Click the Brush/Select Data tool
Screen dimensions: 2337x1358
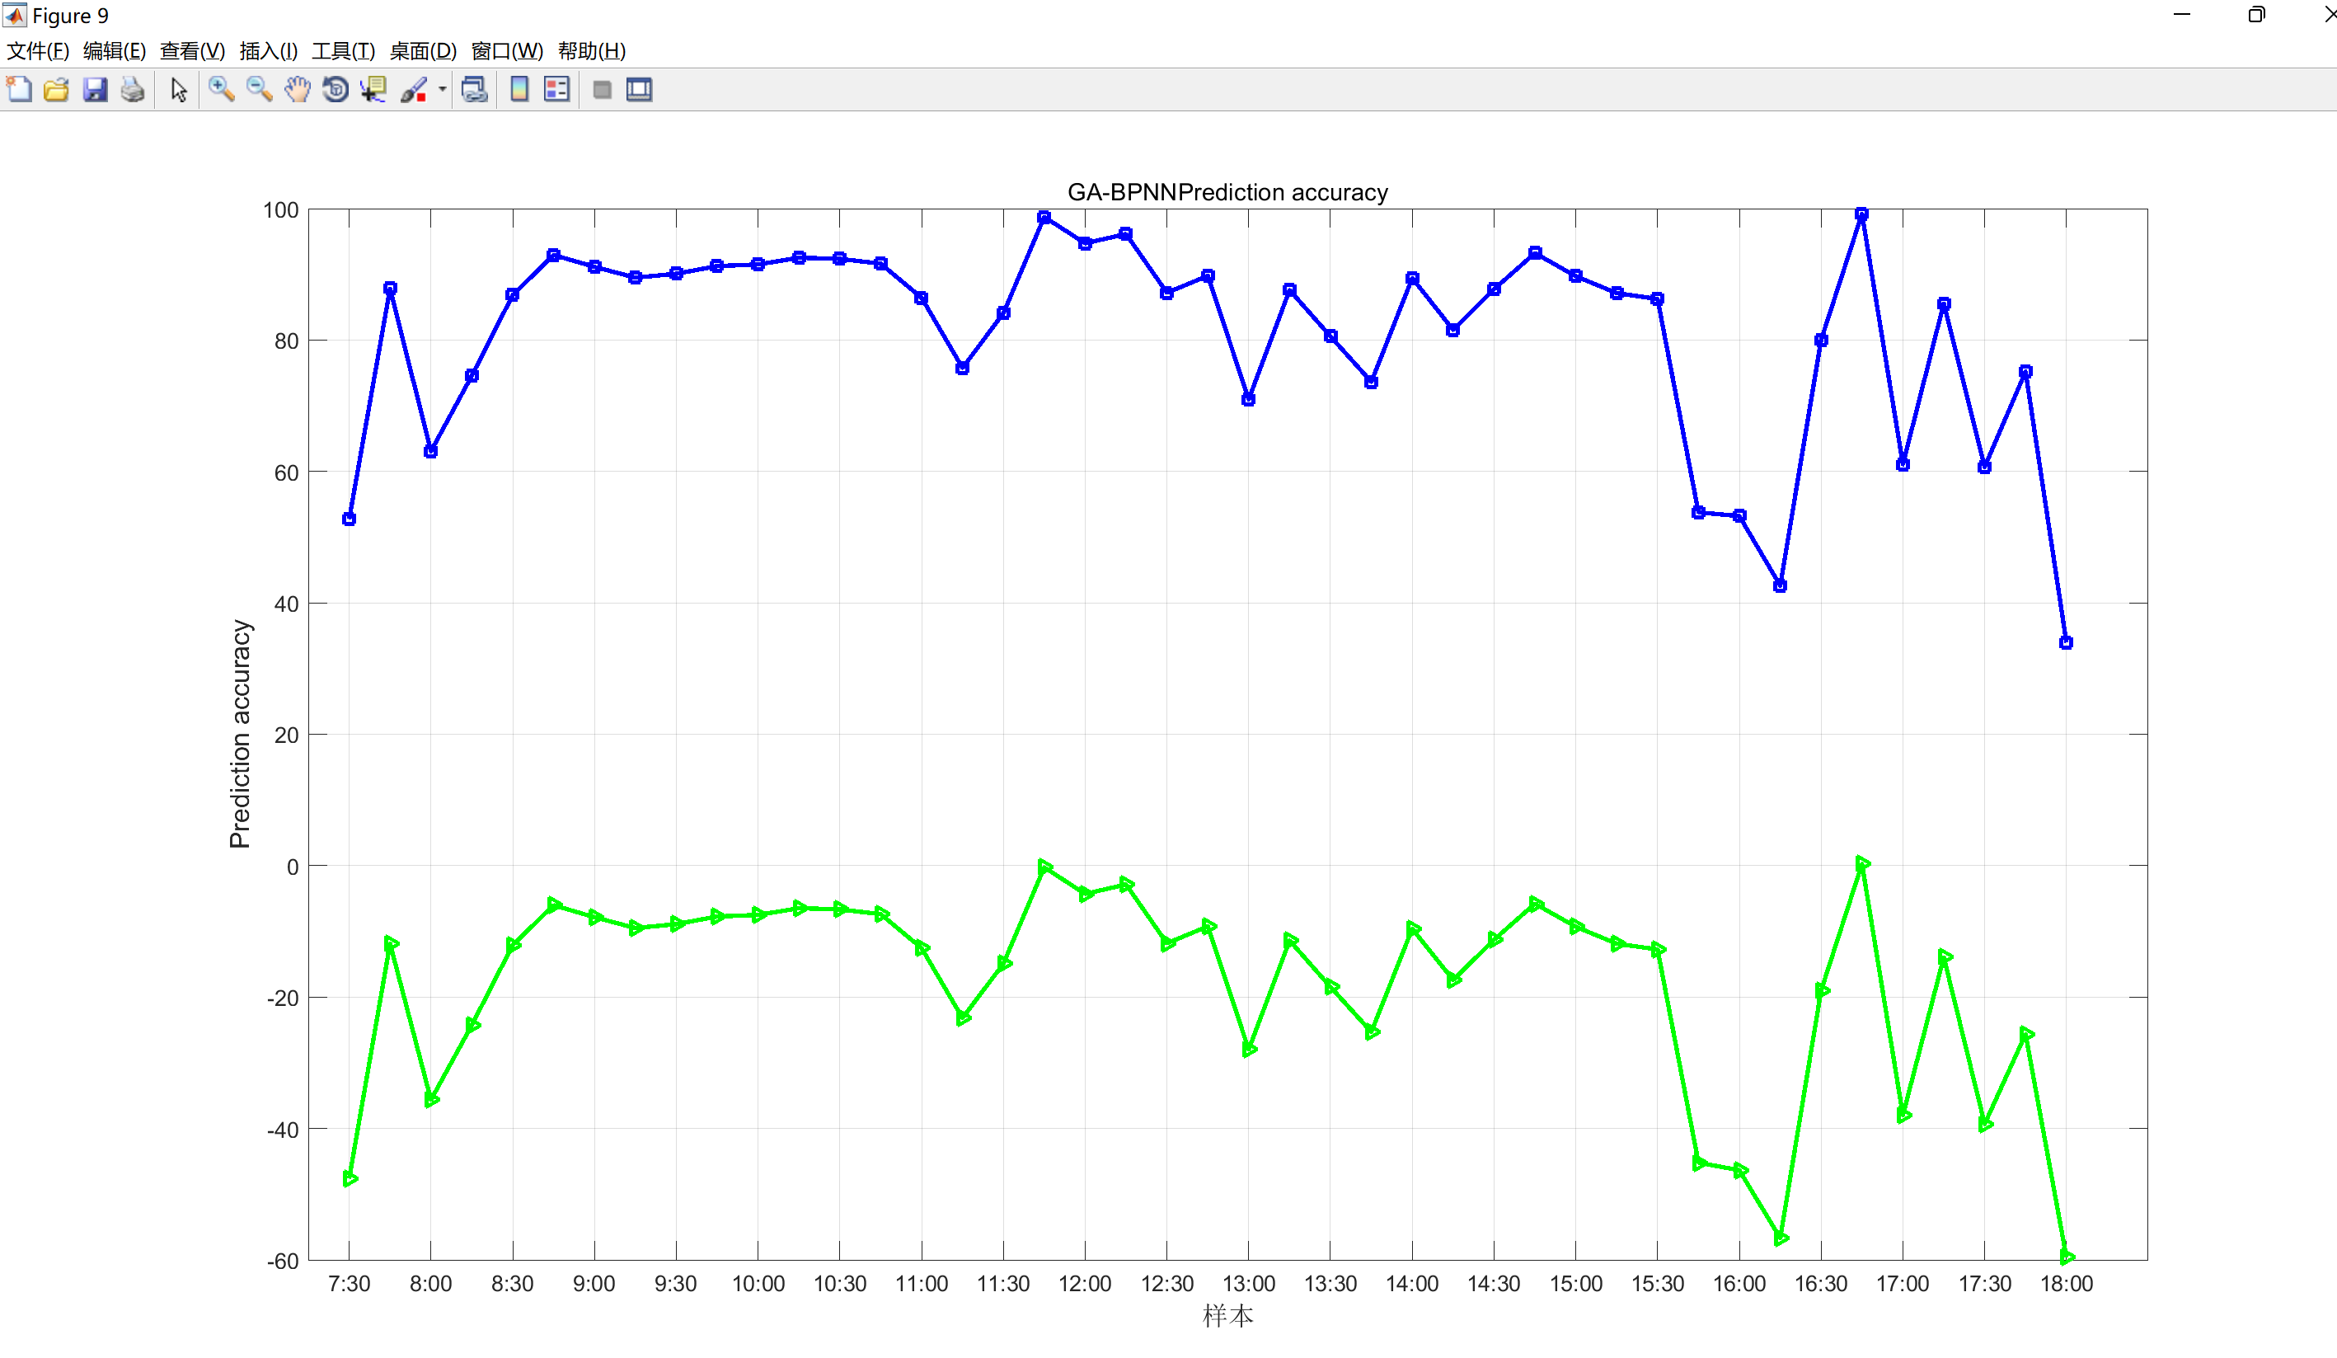[x=414, y=90]
